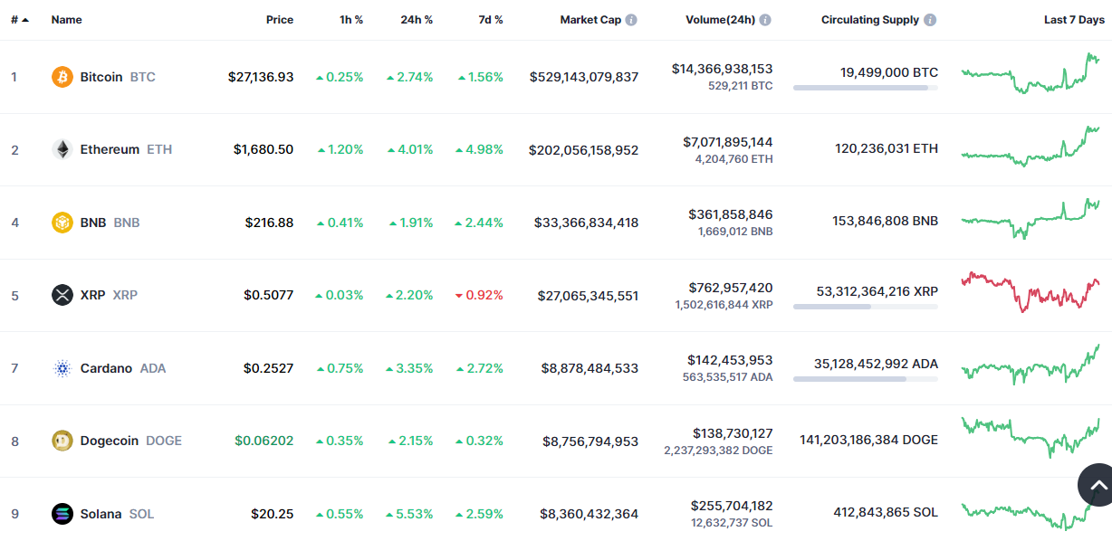Click Solana circulating supply 412,843,865 SOL
The height and width of the screenshot is (541, 1112).
click(x=886, y=512)
